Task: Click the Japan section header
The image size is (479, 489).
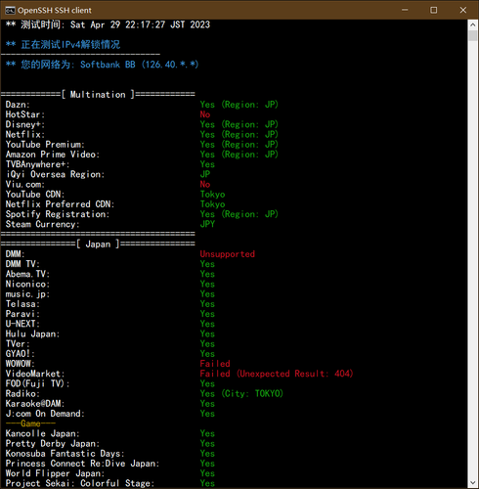Action: (x=98, y=244)
